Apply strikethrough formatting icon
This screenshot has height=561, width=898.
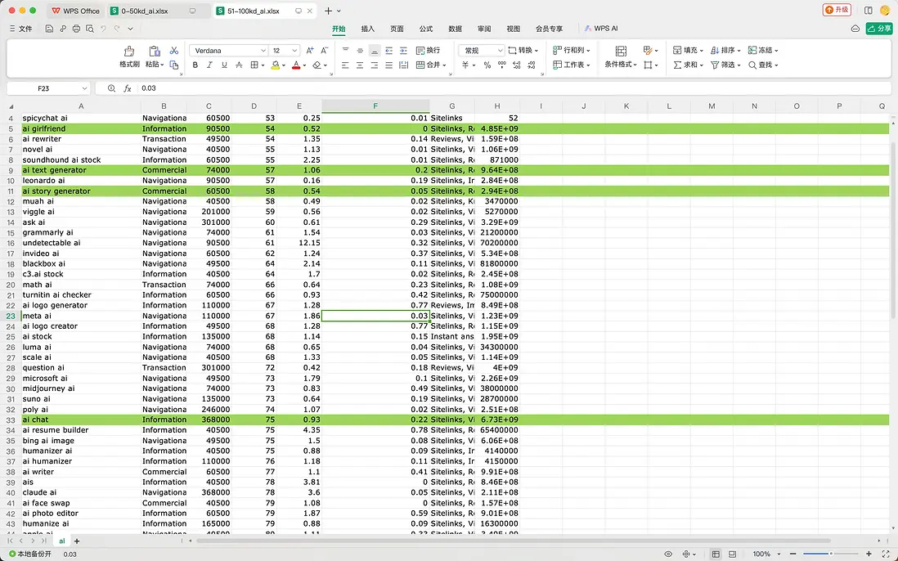[239, 65]
